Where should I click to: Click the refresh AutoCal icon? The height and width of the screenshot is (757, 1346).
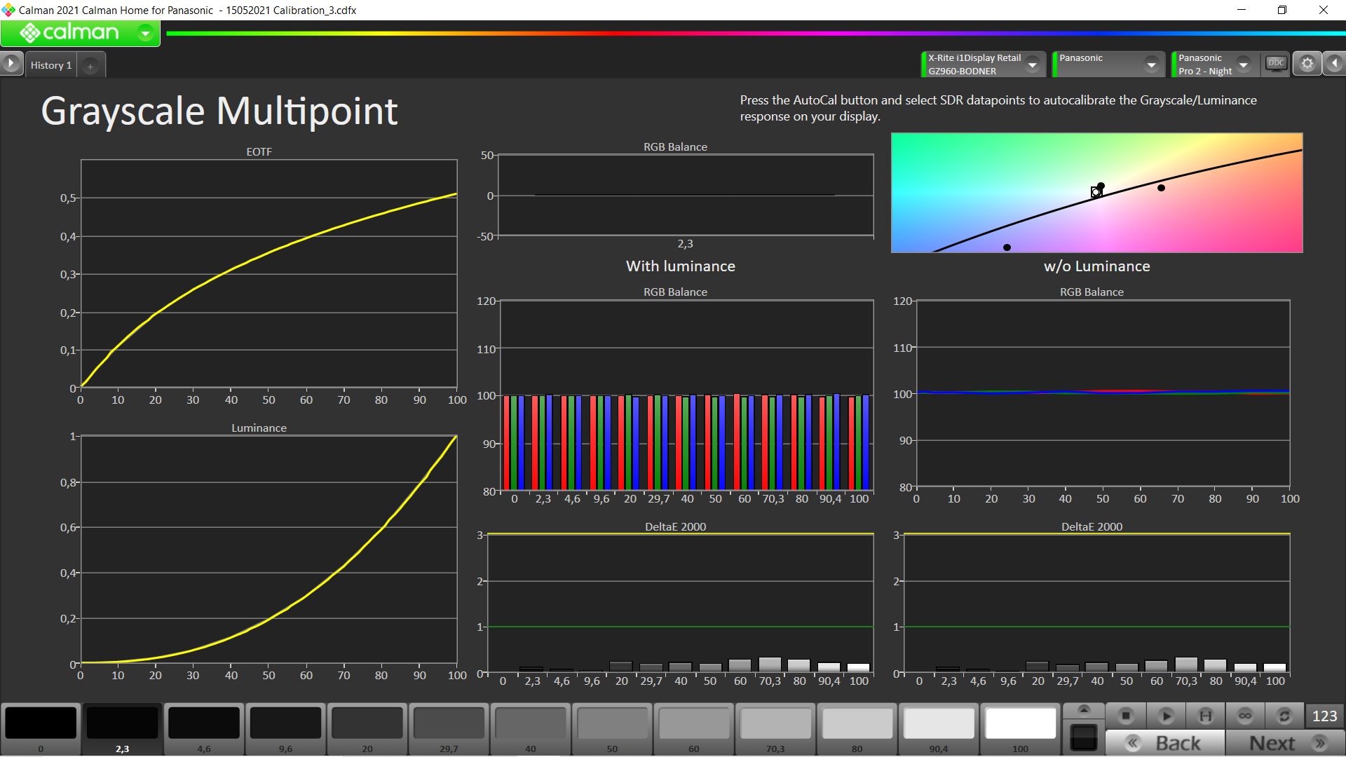tap(1284, 716)
